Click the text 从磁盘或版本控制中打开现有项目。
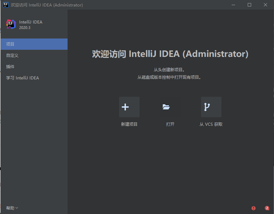This screenshot has width=274, height=214. coord(169,77)
